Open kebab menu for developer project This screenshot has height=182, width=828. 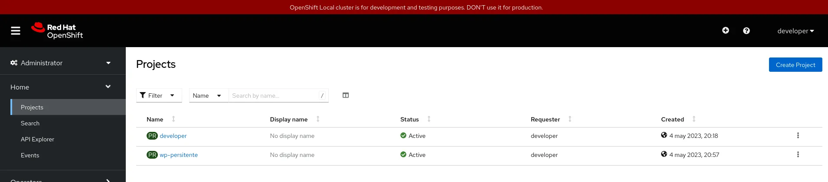point(798,136)
